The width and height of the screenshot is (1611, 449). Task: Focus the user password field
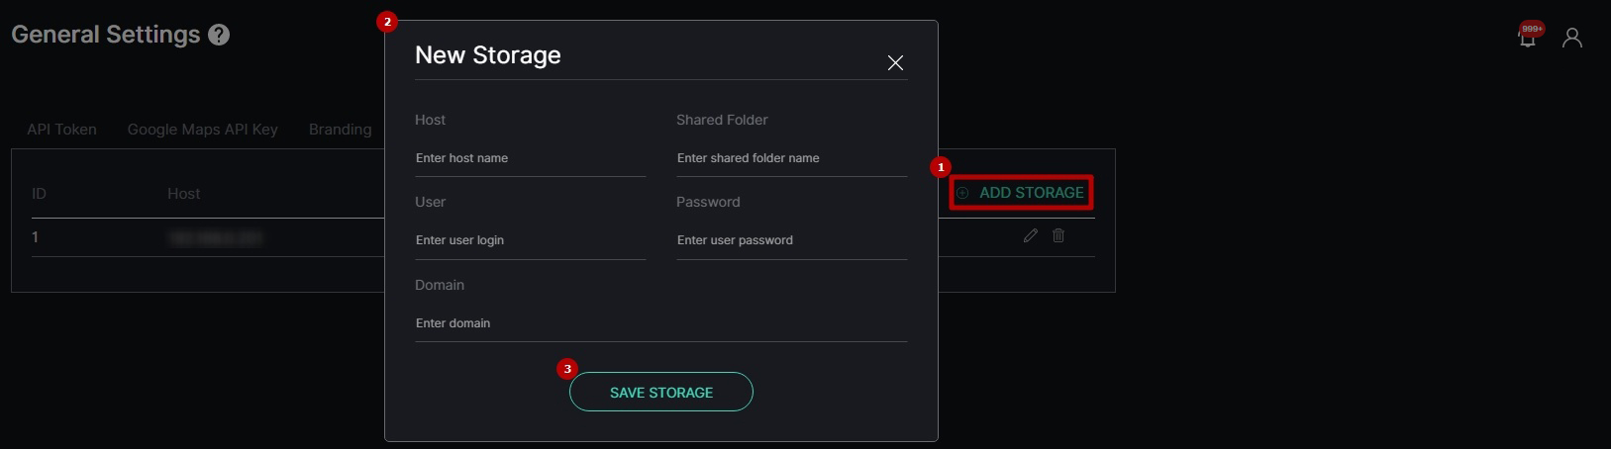[792, 240]
